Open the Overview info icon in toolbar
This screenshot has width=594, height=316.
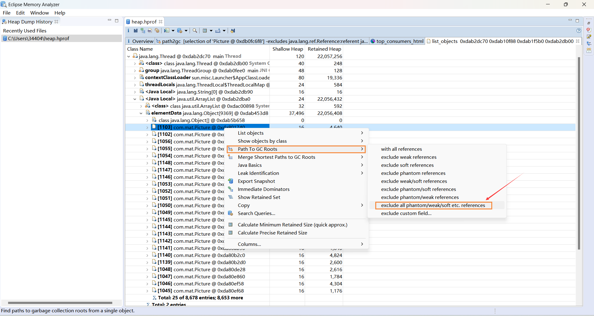pos(128,31)
